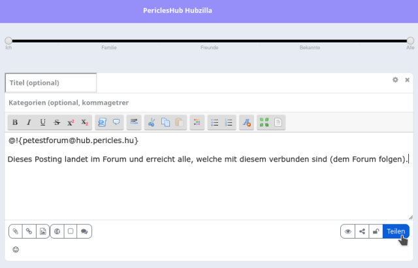
Task: Click the paperclip attach file icon
Action: click(16, 231)
